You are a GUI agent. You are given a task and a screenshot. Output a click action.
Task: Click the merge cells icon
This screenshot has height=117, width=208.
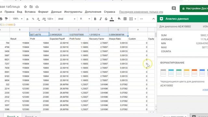pos(131,19)
